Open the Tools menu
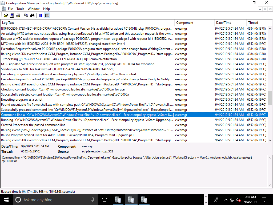The height and width of the screenshot is (205, 273). click(20, 9)
